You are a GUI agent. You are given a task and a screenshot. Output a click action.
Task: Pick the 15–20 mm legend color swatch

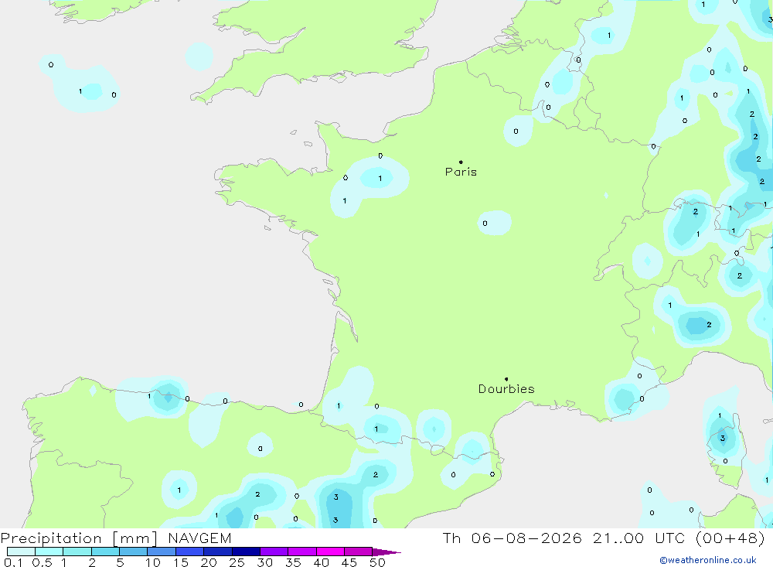click(190, 552)
